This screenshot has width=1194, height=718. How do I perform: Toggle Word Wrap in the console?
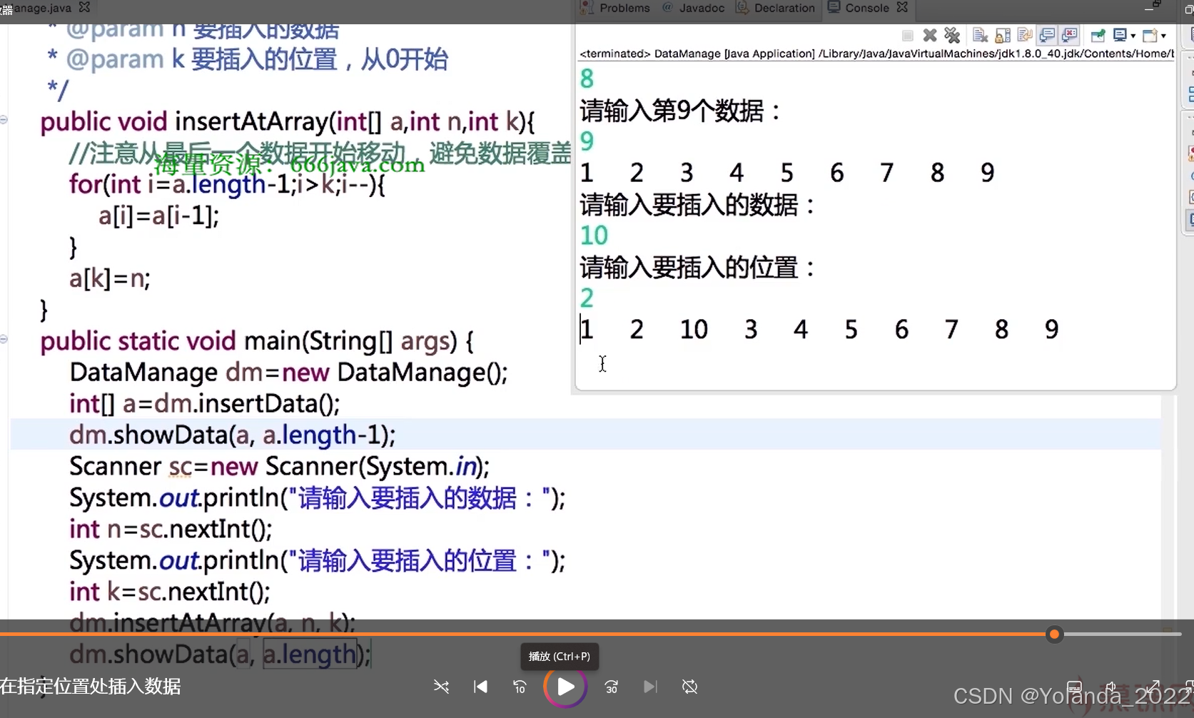click(x=1025, y=35)
